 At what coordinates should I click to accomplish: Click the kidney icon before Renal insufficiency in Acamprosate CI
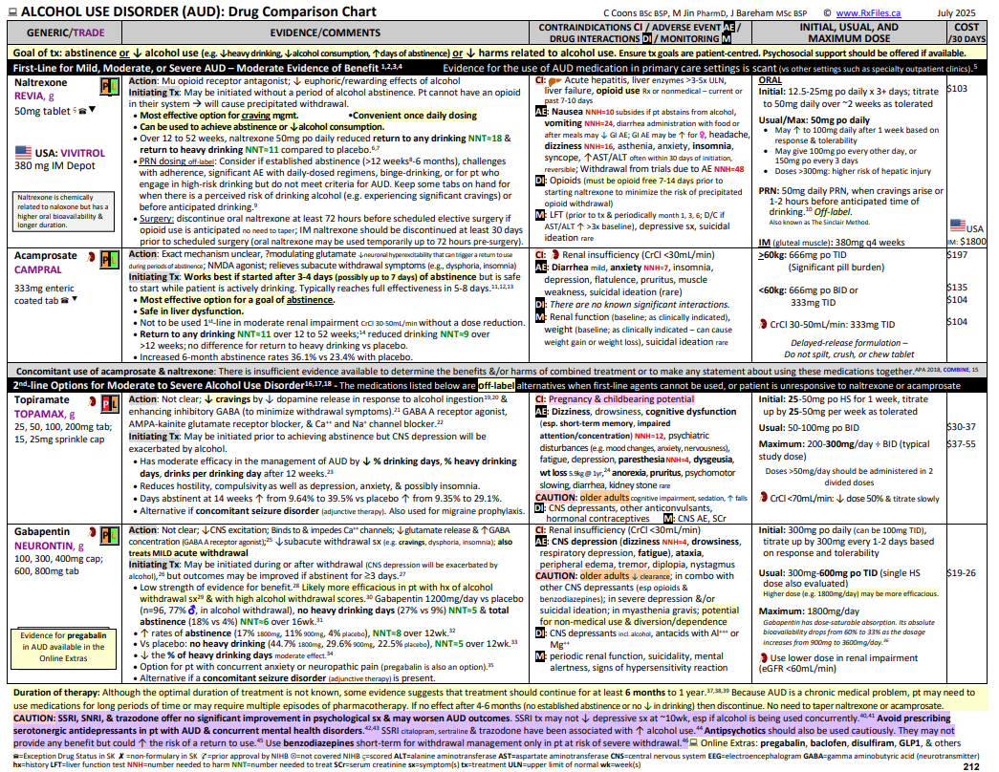[554, 255]
